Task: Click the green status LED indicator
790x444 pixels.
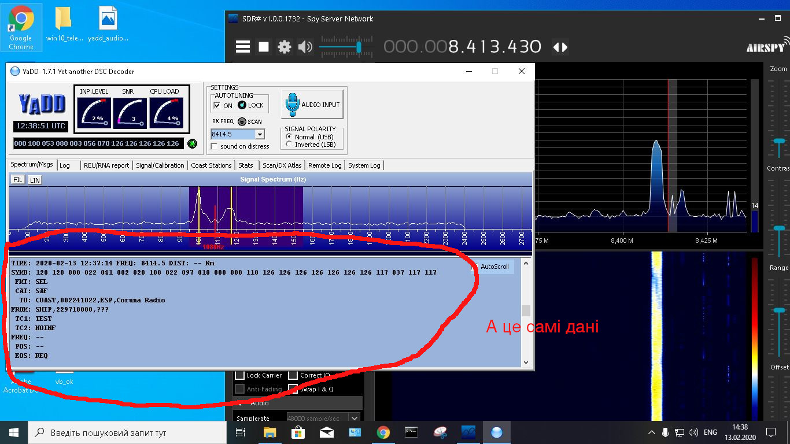Action: (x=192, y=143)
